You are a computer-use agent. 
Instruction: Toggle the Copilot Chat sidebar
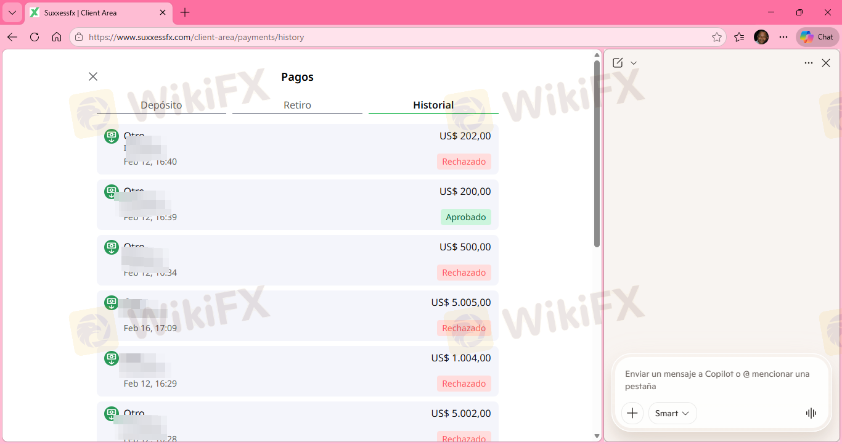(x=817, y=37)
